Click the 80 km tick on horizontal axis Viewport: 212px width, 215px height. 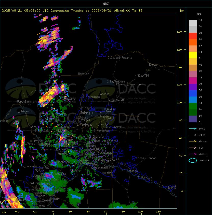[x=123, y=212]
